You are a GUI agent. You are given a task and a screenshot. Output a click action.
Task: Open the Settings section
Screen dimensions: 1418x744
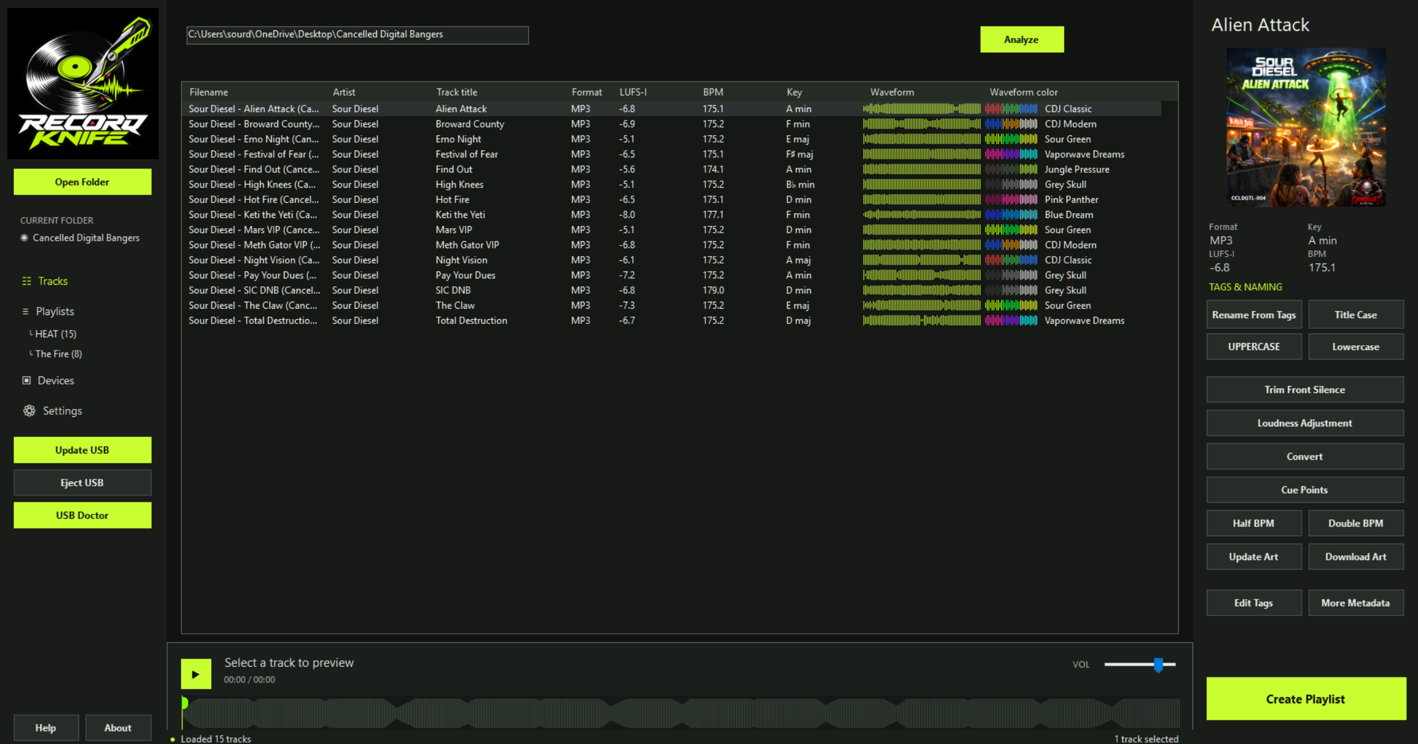(62, 410)
